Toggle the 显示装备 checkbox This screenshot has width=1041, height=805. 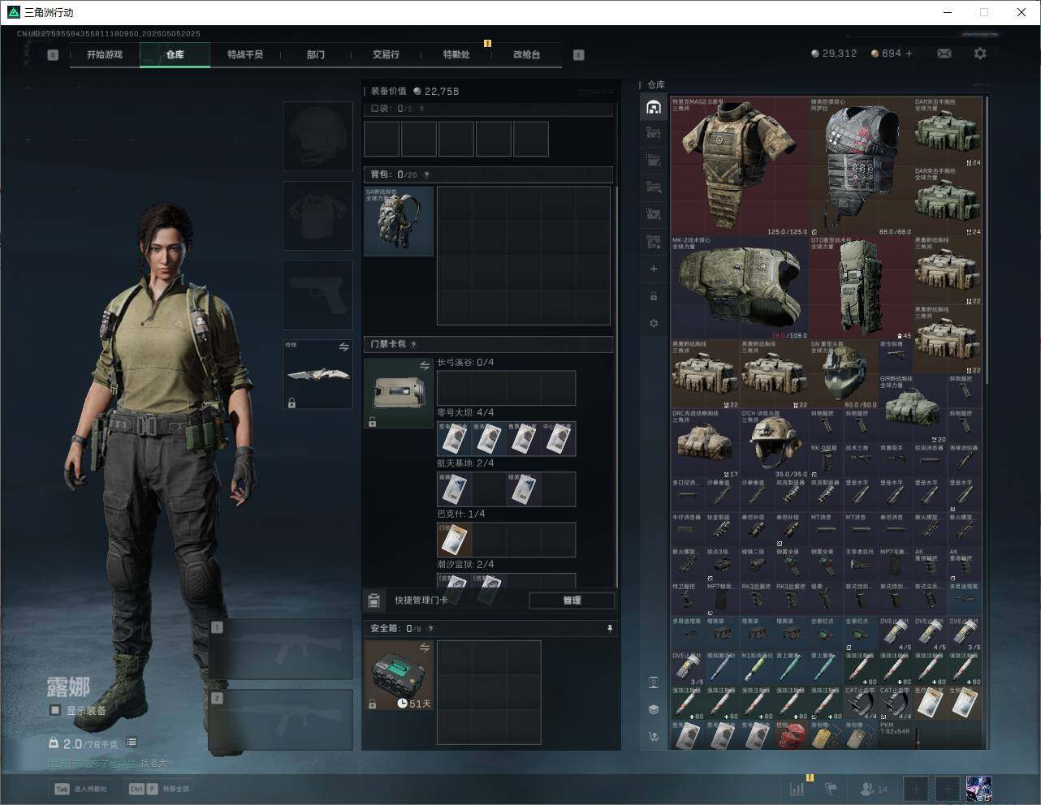55,710
